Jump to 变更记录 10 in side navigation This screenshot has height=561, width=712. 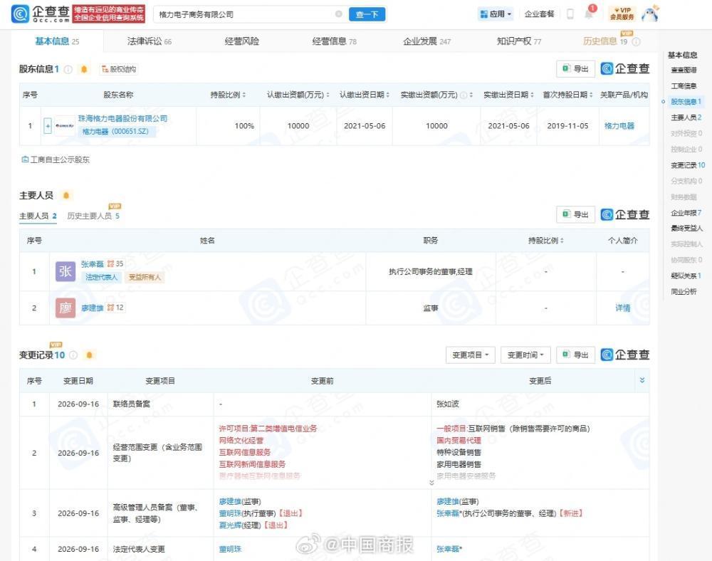click(x=688, y=165)
